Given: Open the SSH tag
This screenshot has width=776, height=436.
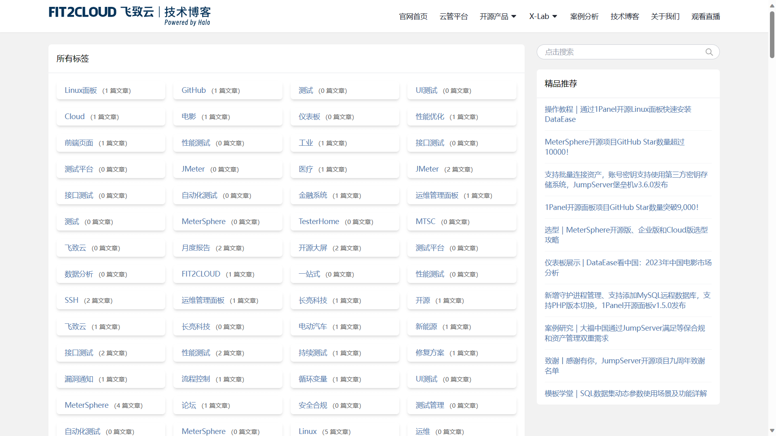Looking at the screenshot, I should click(x=72, y=300).
